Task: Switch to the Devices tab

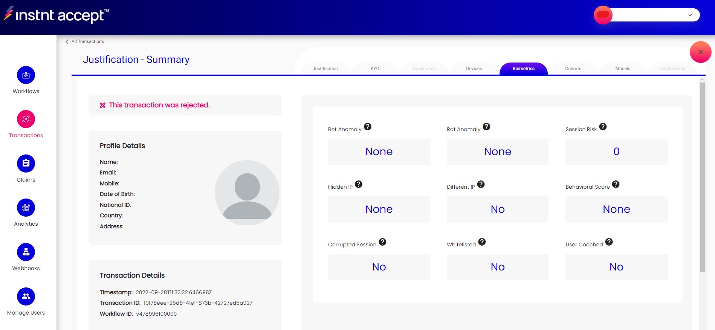Action: pyautogui.click(x=474, y=69)
